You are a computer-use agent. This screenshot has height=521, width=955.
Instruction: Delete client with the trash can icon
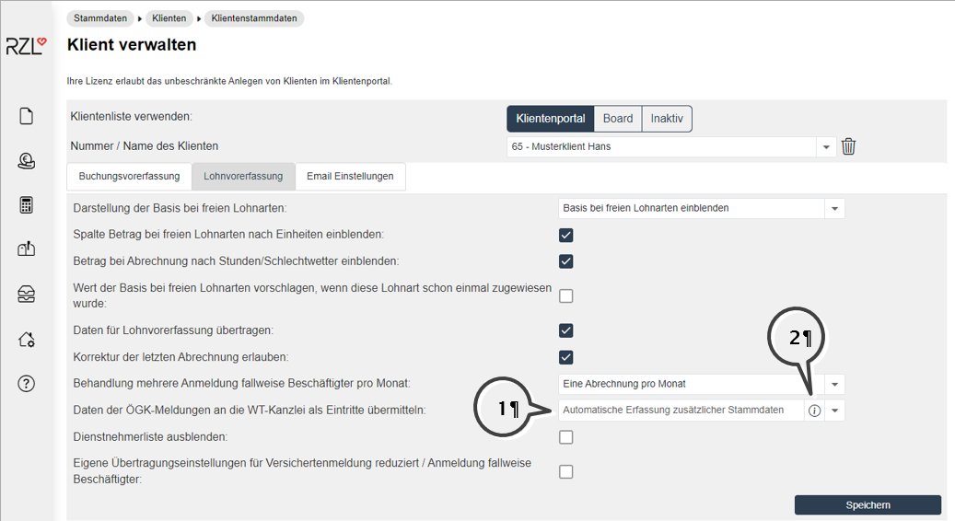pos(849,147)
